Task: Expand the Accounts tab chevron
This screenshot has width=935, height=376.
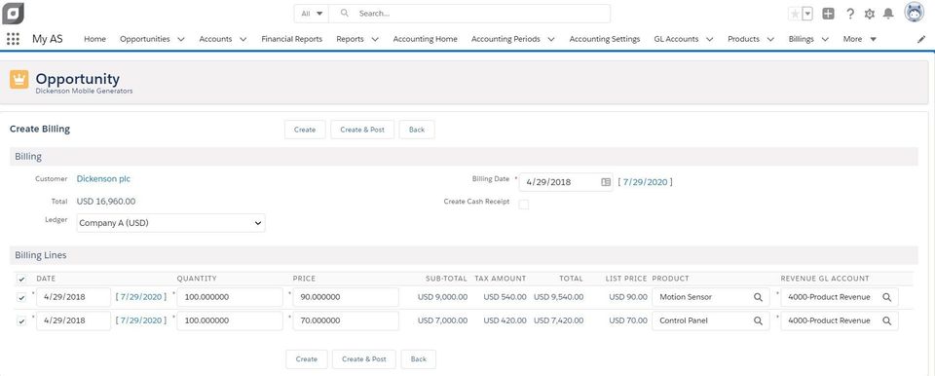Action: 243,39
